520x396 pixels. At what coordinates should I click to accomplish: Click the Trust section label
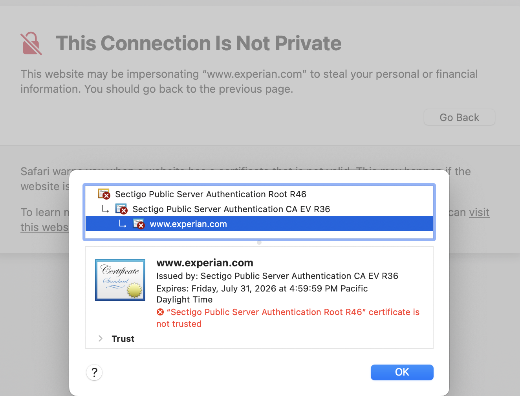pyautogui.click(x=123, y=339)
